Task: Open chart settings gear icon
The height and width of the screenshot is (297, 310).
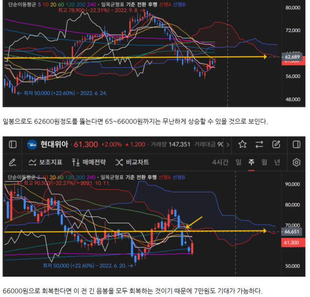Action: click(x=296, y=162)
